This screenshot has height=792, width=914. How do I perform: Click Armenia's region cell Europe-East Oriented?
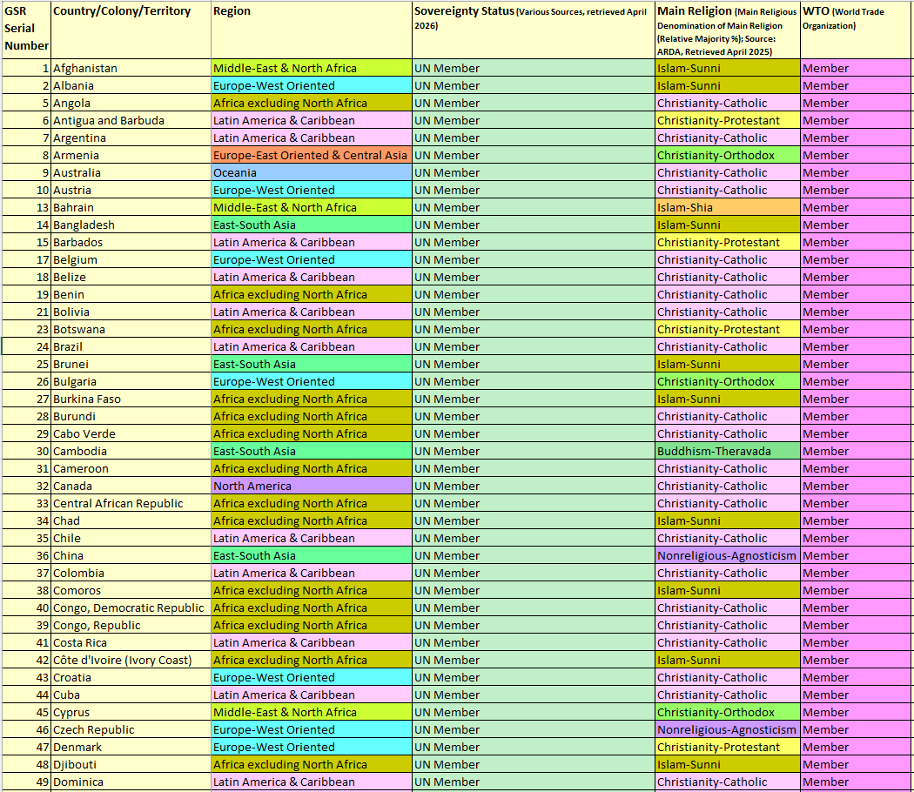312,156
